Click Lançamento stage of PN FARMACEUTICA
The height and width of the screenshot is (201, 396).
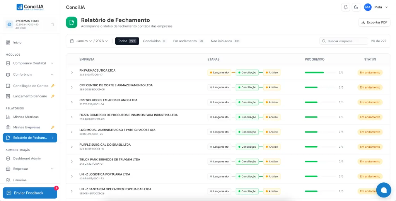tap(219, 72)
